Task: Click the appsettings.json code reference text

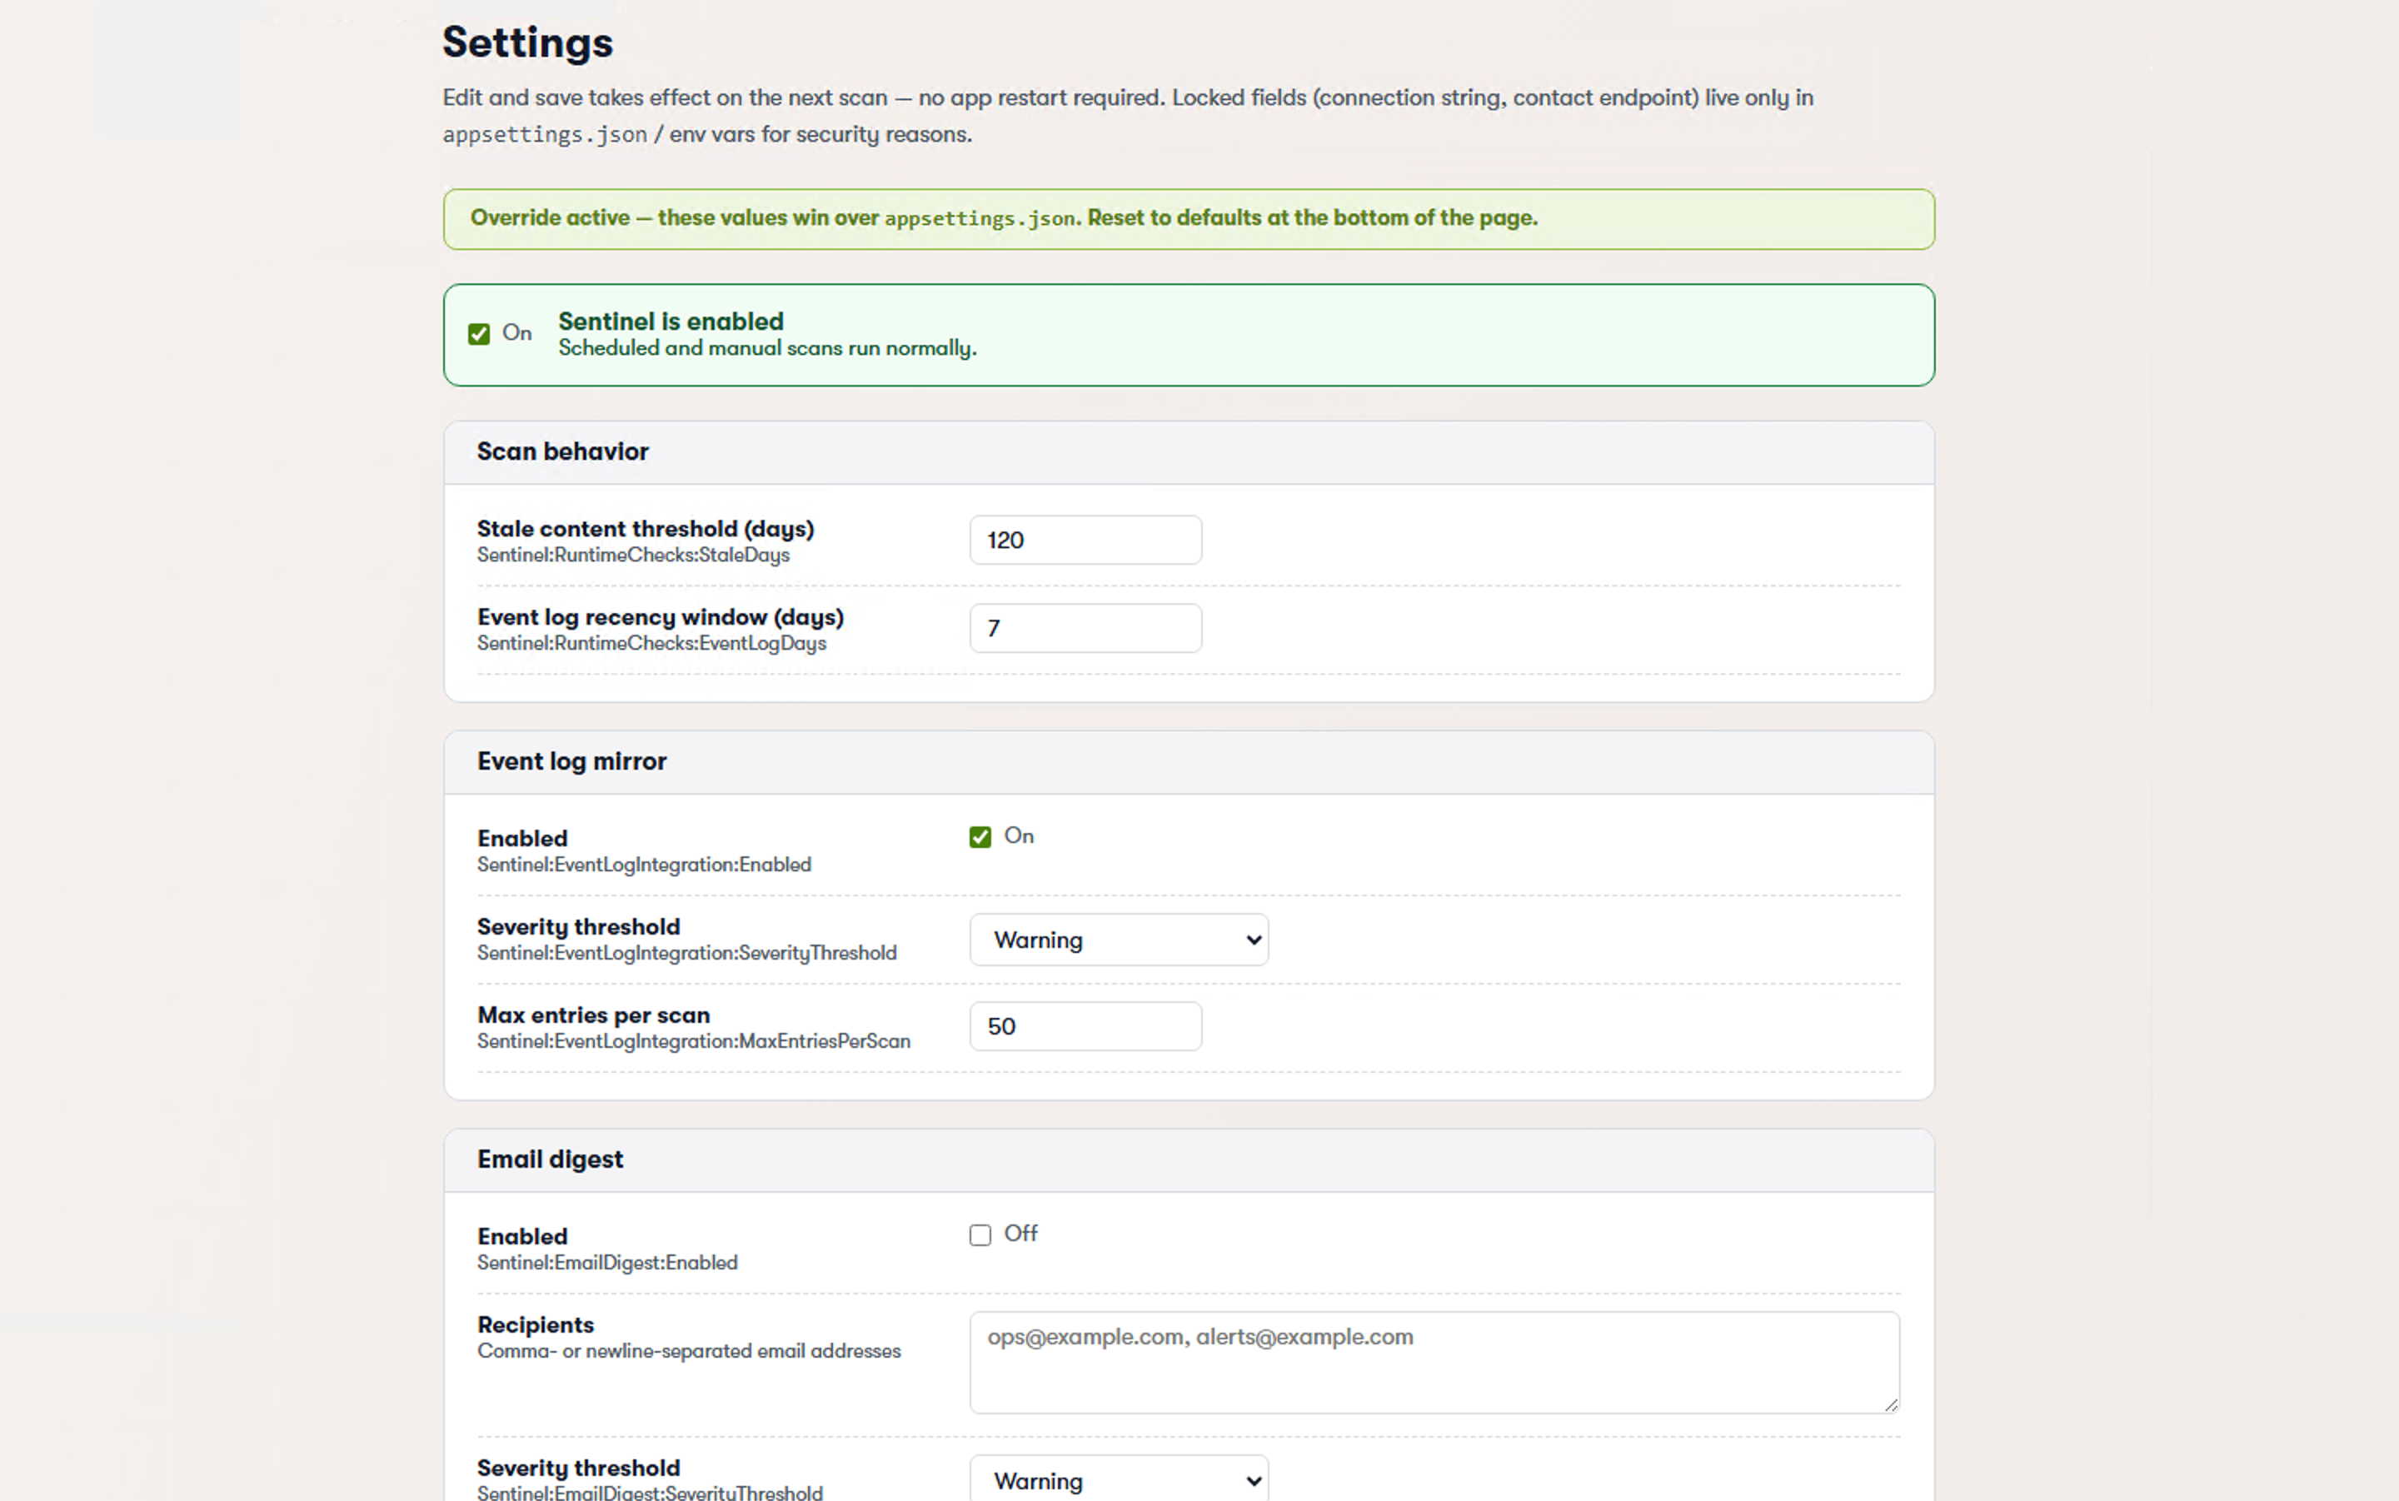Action: 544,133
